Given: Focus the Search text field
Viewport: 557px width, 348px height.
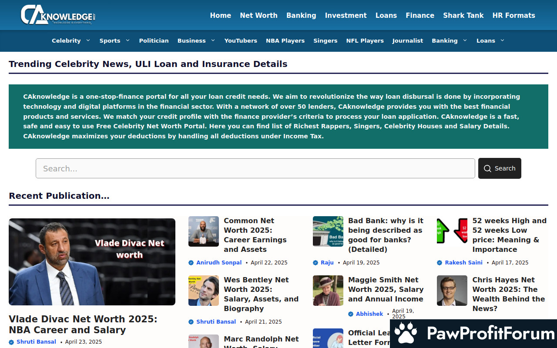Looking at the screenshot, I should 255,168.
